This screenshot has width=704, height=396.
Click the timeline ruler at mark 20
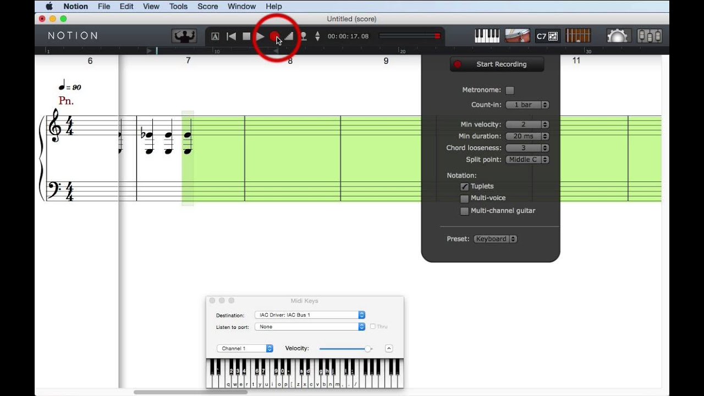(x=403, y=51)
